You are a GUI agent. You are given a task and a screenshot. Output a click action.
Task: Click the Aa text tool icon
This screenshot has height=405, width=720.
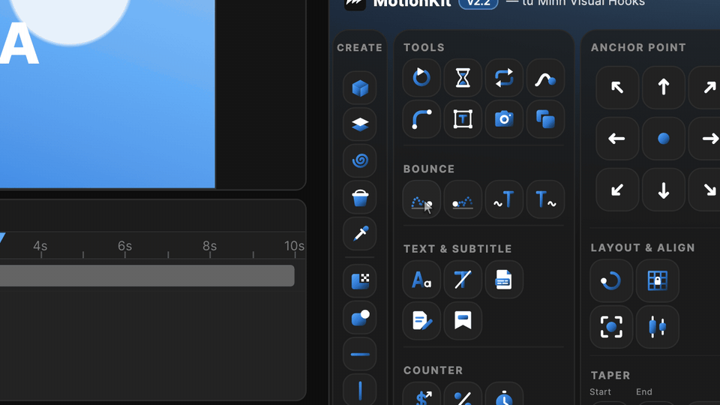point(421,279)
